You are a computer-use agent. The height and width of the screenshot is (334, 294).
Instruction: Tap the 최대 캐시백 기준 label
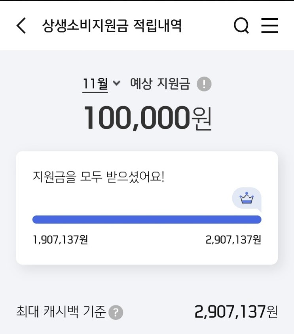tap(61, 313)
